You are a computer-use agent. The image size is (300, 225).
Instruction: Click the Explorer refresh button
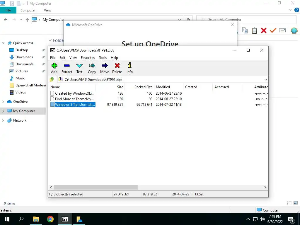[188, 20]
